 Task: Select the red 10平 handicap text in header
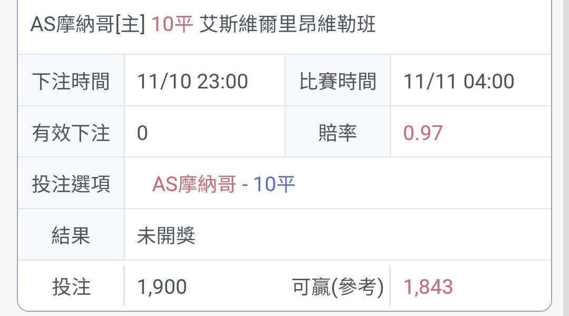(172, 24)
